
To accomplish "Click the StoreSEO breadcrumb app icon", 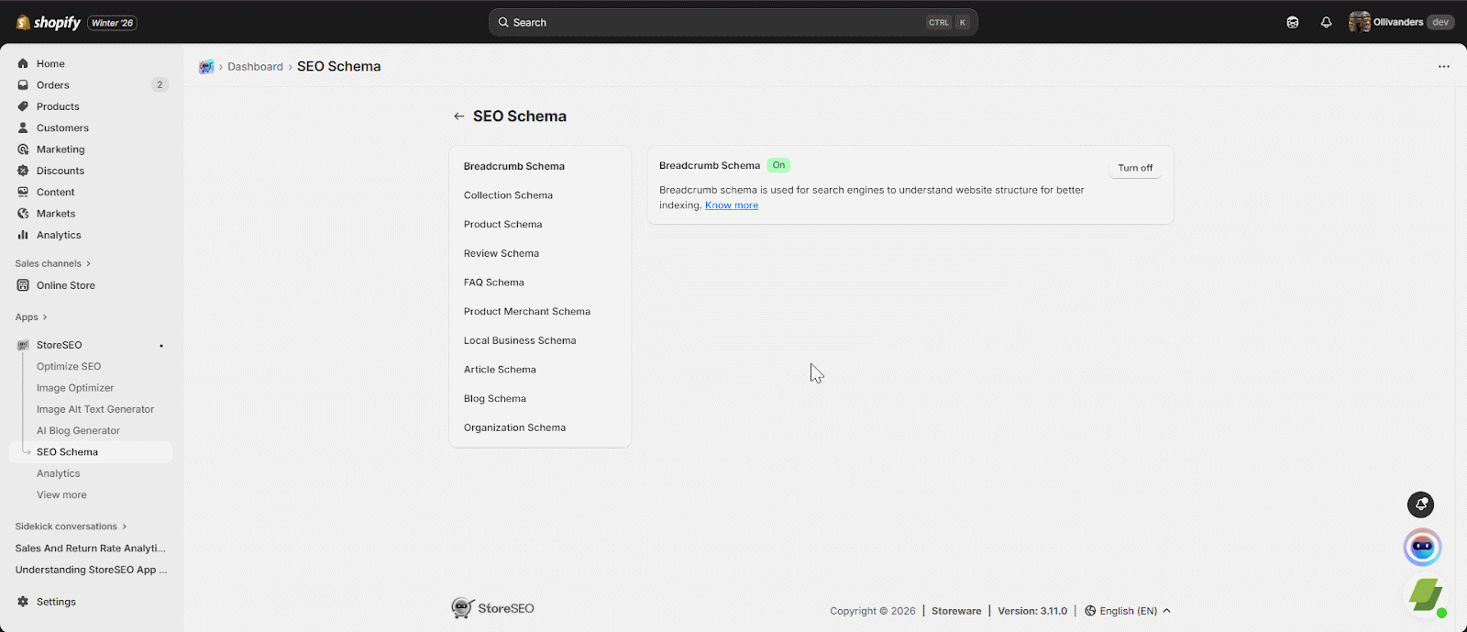I will pyautogui.click(x=206, y=67).
